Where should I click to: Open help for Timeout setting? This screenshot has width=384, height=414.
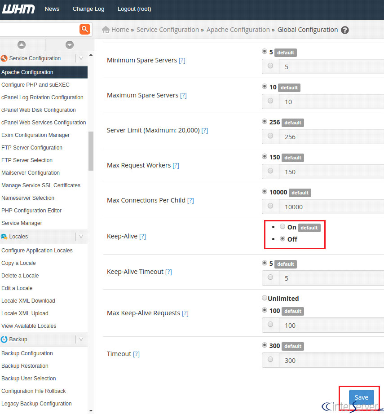[136, 354]
